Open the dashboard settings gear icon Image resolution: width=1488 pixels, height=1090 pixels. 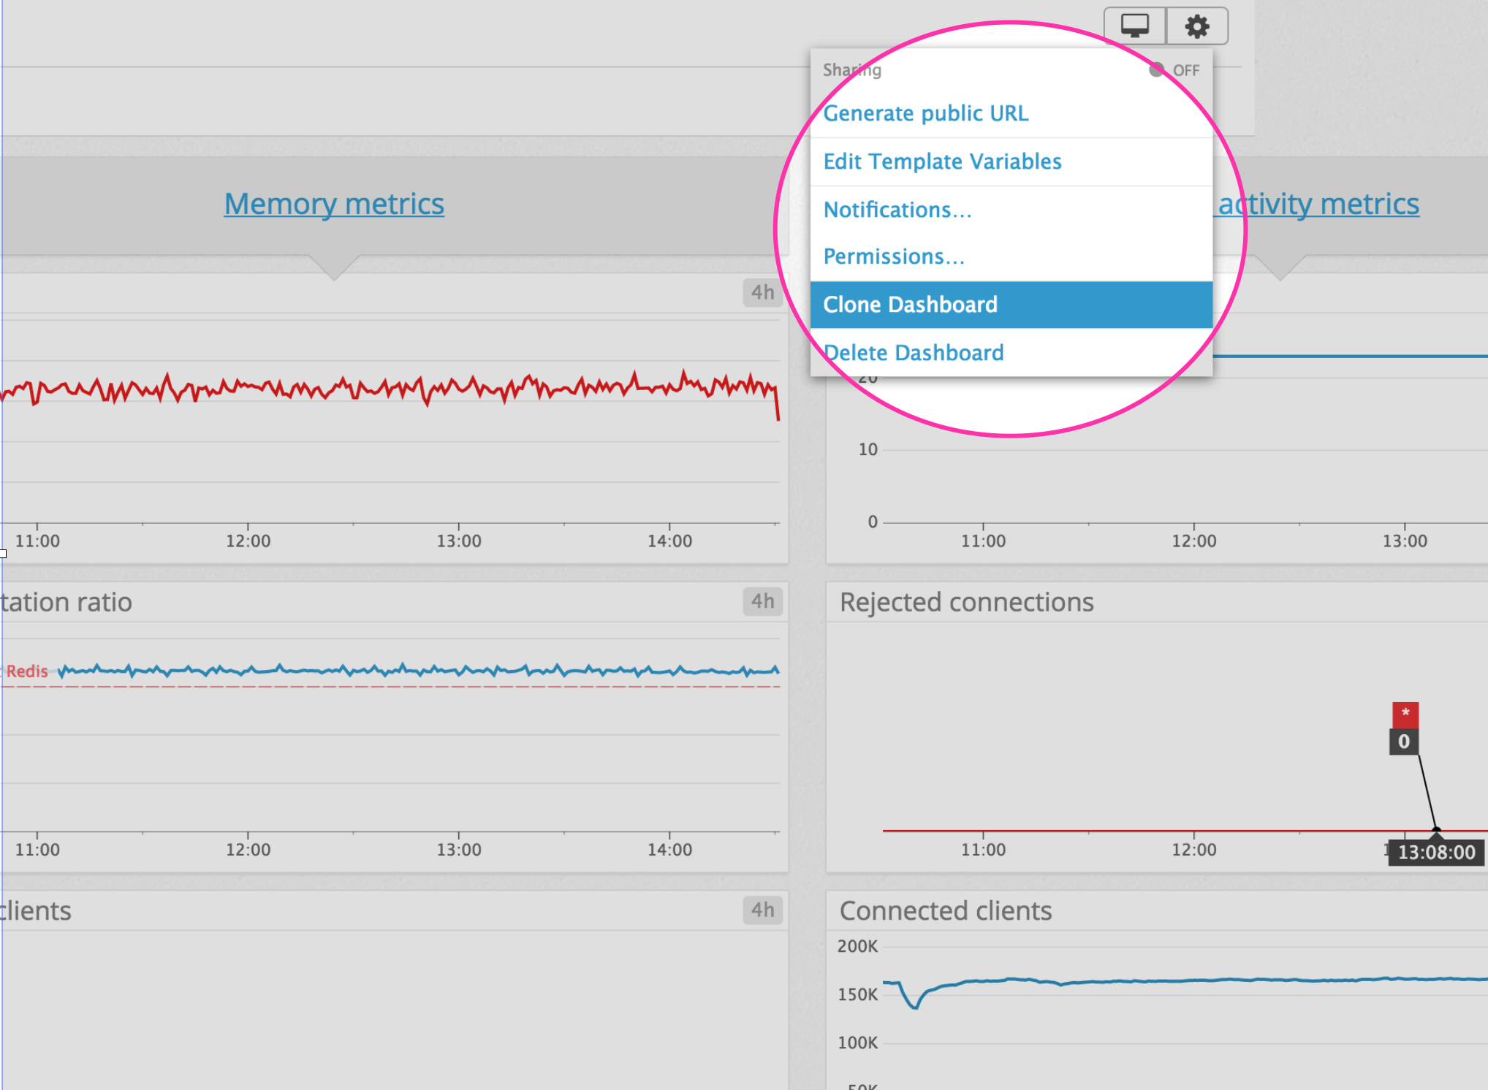click(x=1196, y=26)
